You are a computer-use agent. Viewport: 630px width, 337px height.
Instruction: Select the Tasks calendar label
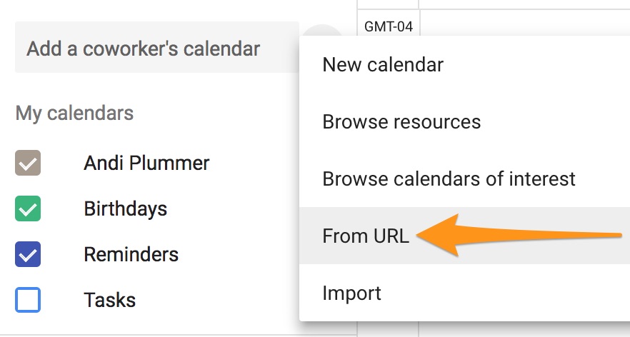pos(109,300)
